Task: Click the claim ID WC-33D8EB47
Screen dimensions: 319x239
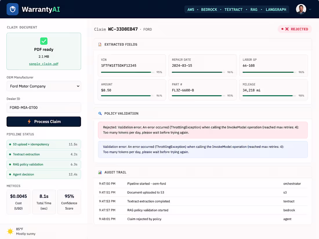Action: [x=123, y=29]
